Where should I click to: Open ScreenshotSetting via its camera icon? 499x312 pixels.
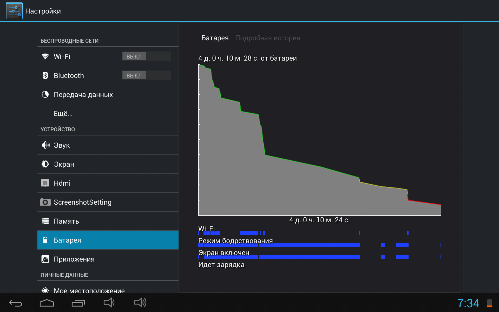tap(45, 202)
